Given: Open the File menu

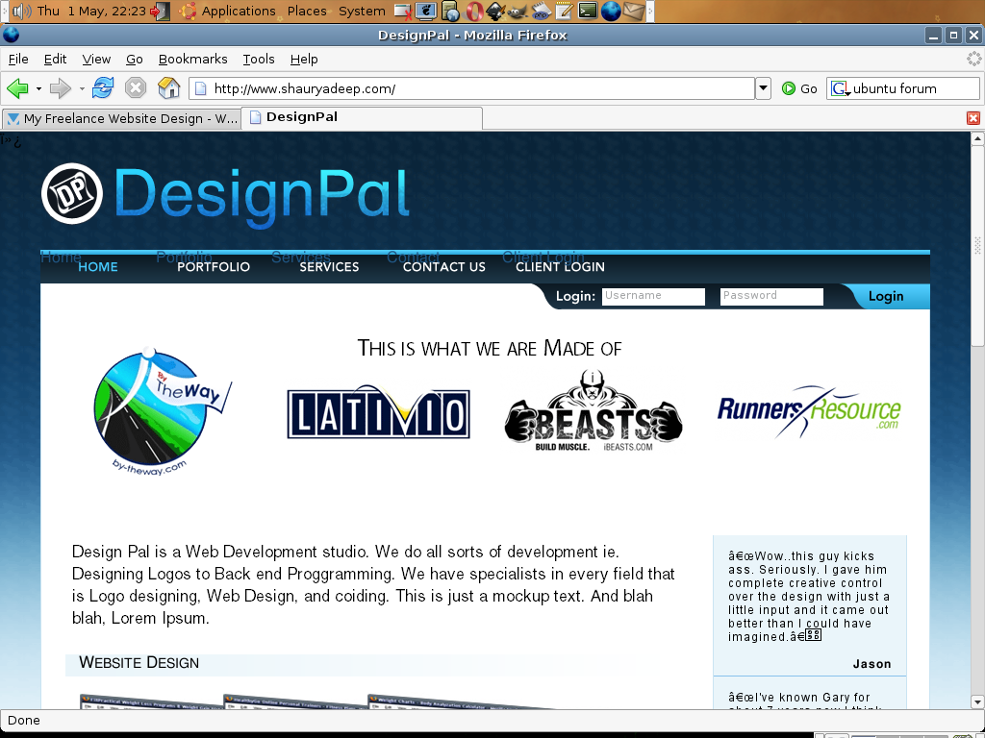Looking at the screenshot, I should 18,59.
